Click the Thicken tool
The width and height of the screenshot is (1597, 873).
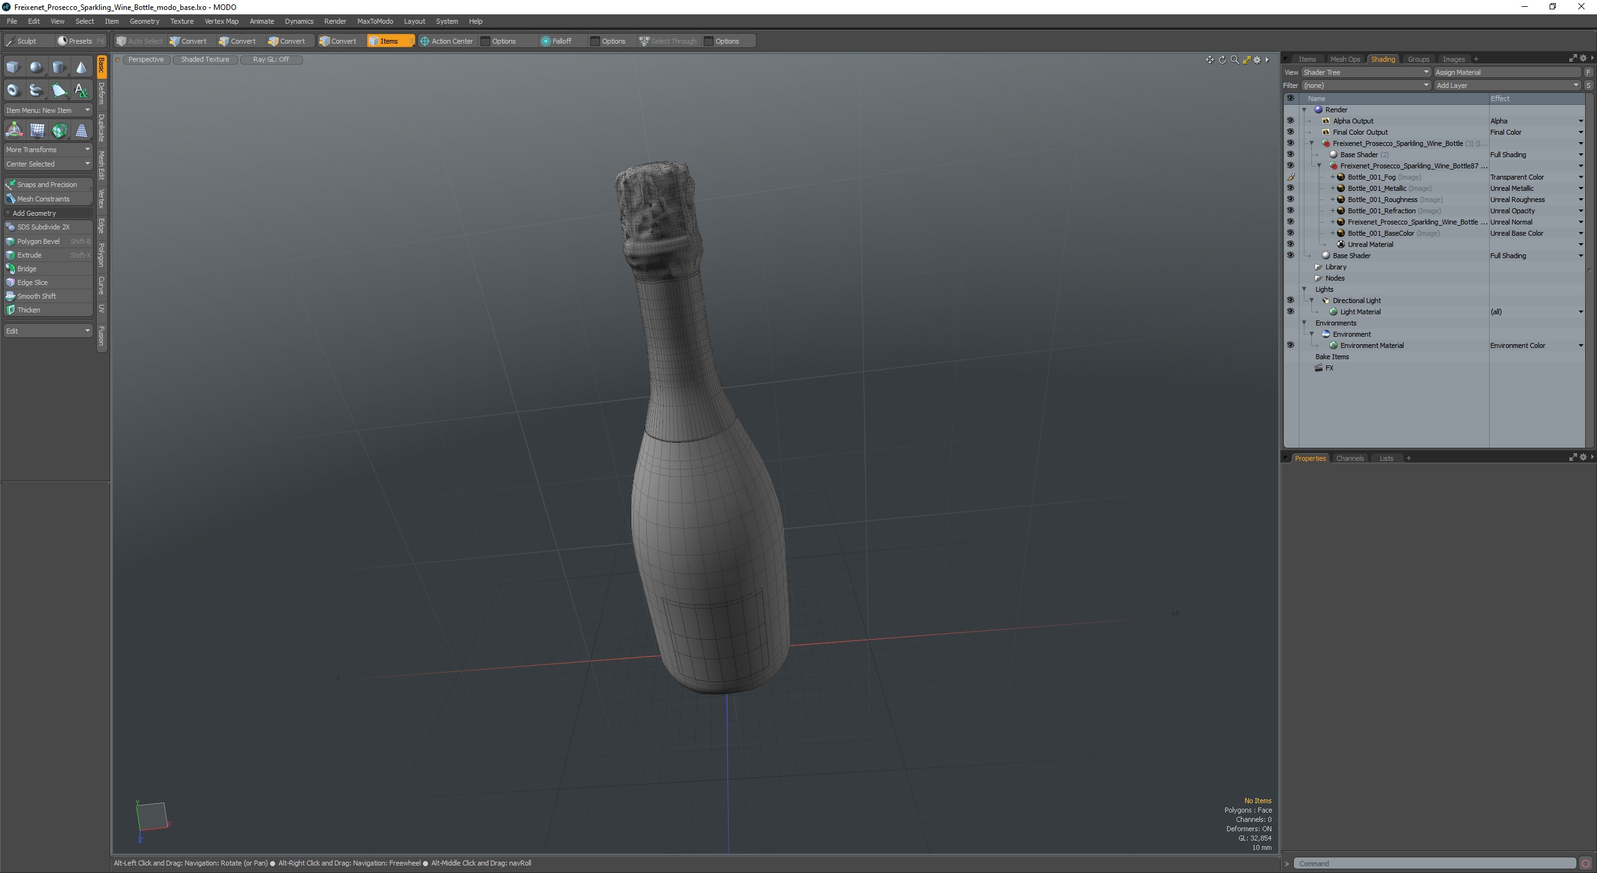point(48,310)
